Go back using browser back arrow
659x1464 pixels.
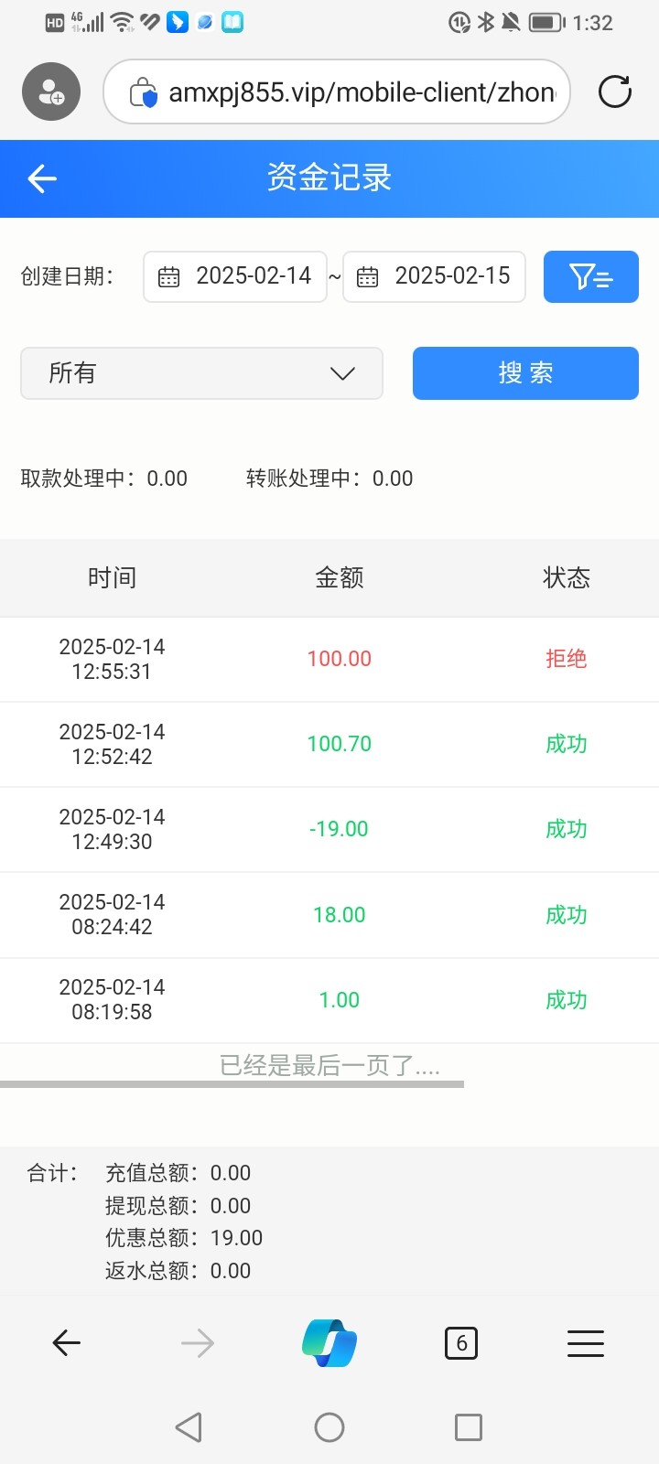(x=67, y=1342)
